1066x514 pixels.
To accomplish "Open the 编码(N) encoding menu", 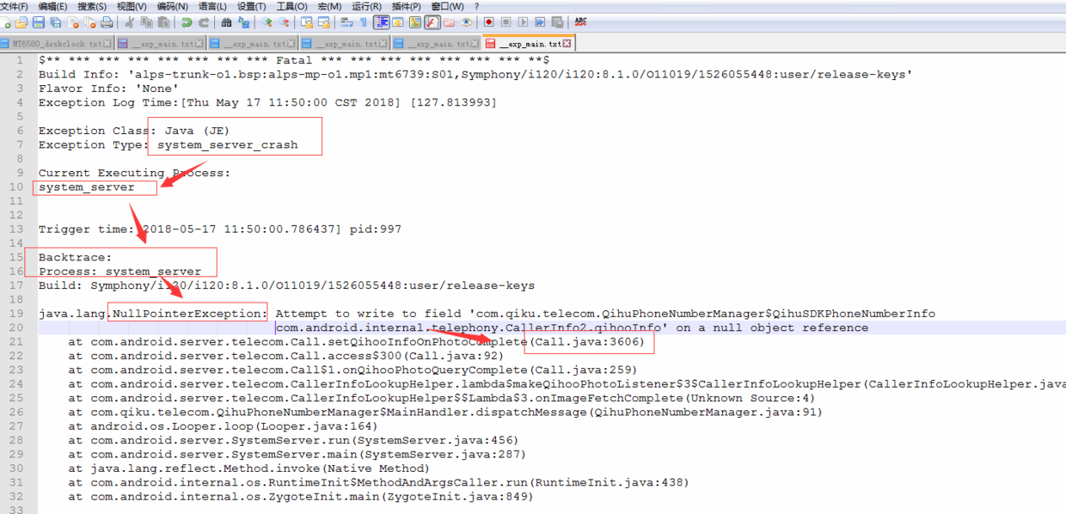I will [172, 6].
